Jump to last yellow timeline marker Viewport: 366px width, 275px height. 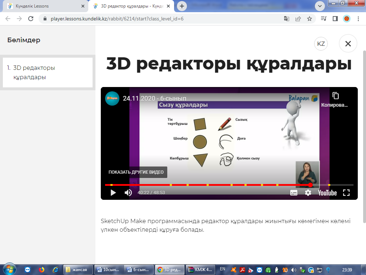coord(329,185)
